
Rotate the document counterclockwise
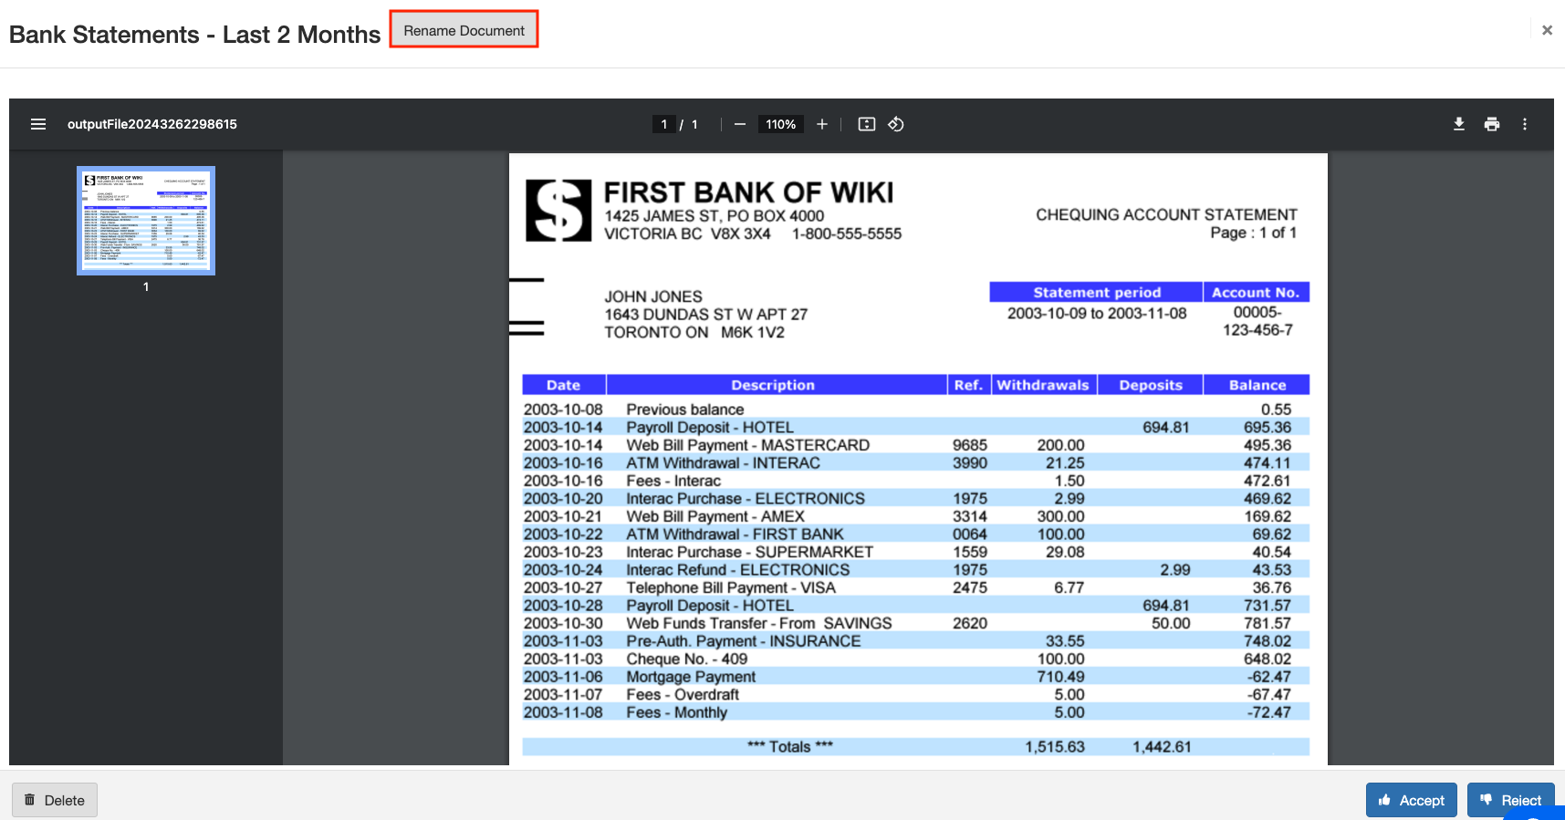pyautogui.click(x=896, y=124)
